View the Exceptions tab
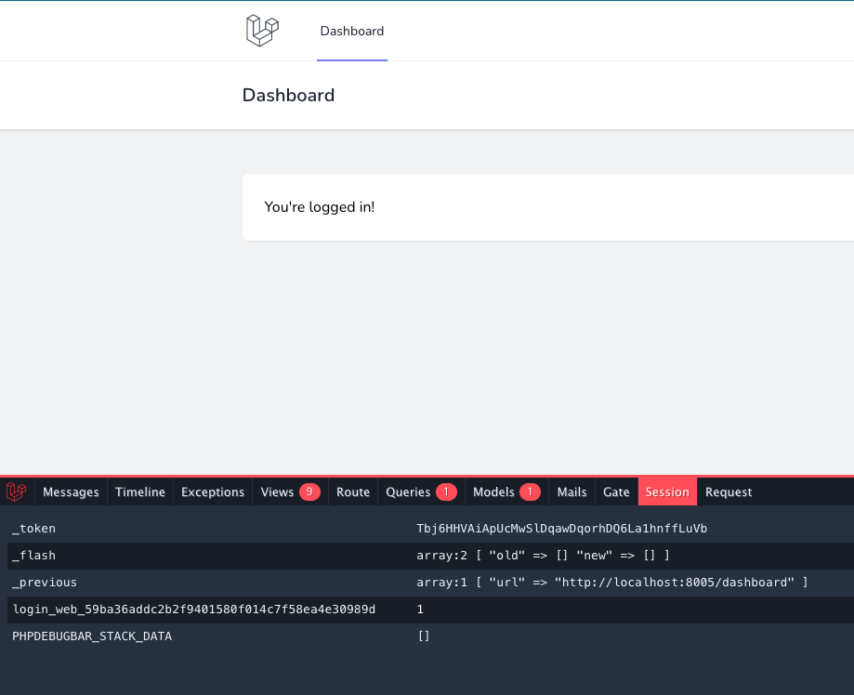 212,492
